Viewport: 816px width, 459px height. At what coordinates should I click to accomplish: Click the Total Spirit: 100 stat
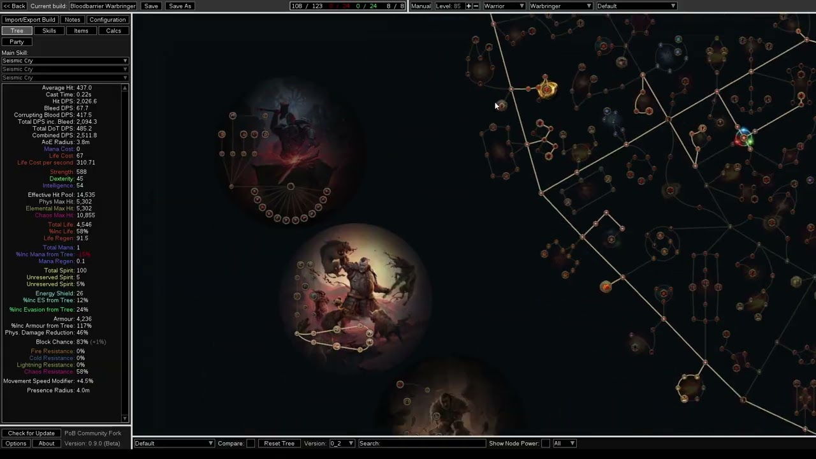(x=65, y=270)
